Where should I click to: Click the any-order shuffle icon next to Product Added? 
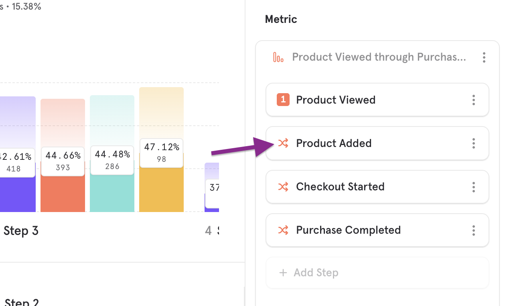283,143
